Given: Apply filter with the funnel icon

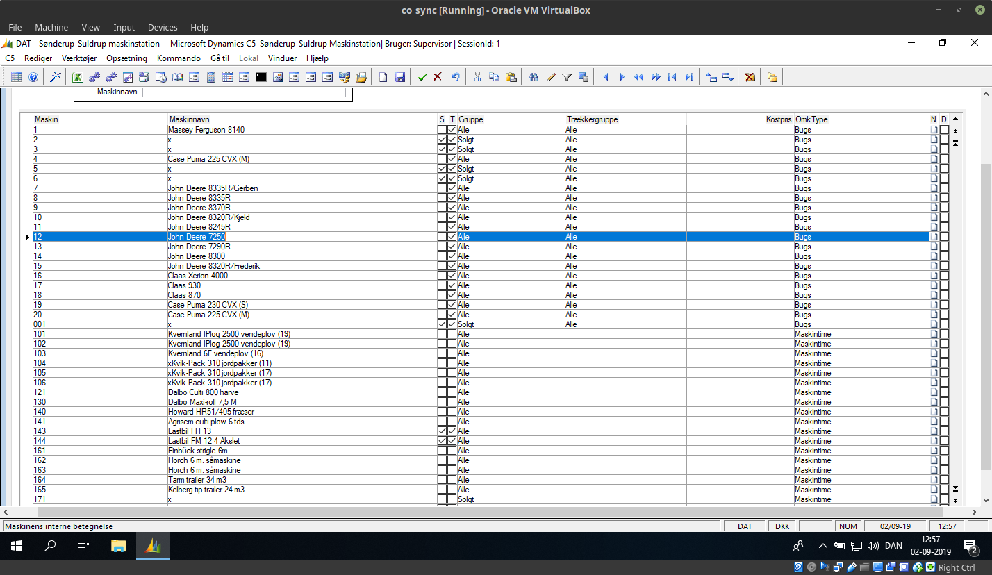Looking at the screenshot, I should (x=567, y=77).
